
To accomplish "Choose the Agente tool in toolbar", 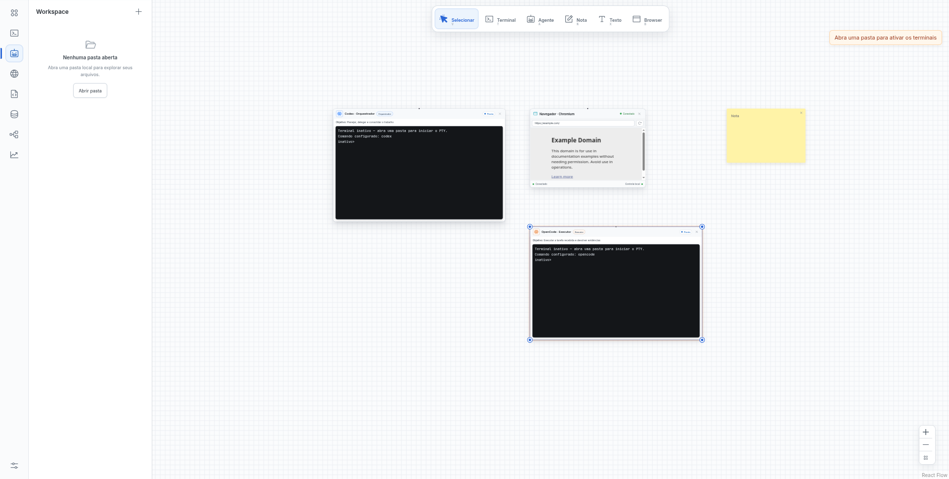I will tap(540, 19).
